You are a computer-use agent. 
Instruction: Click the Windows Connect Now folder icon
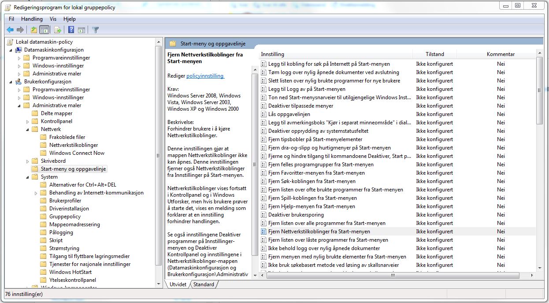[43, 153]
